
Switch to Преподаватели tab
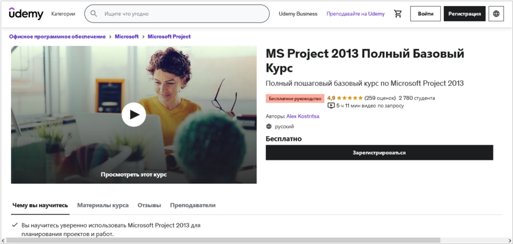tap(193, 206)
